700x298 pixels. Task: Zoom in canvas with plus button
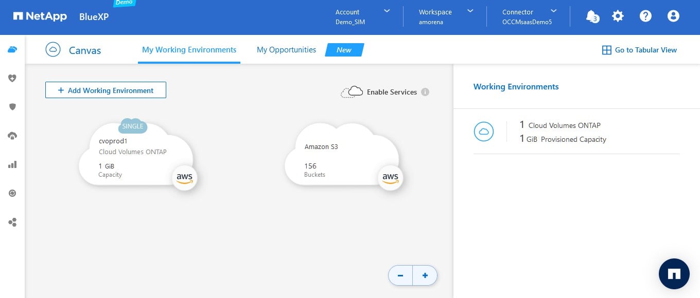[x=425, y=275]
